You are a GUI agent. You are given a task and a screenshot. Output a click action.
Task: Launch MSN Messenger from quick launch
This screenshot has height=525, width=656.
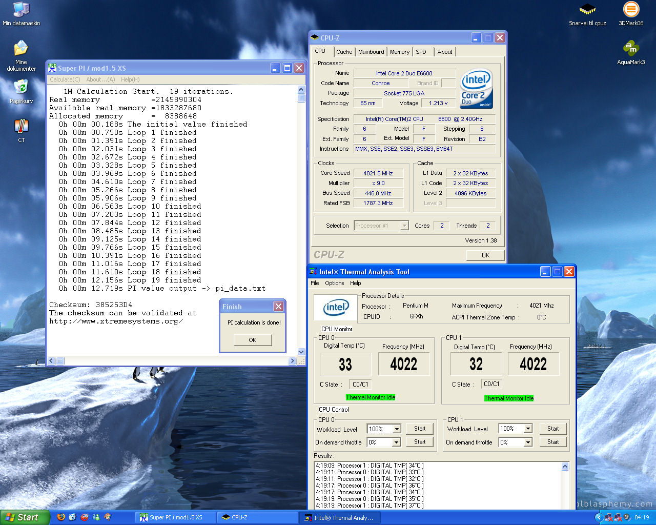pyautogui.click(x=96, y=517)
